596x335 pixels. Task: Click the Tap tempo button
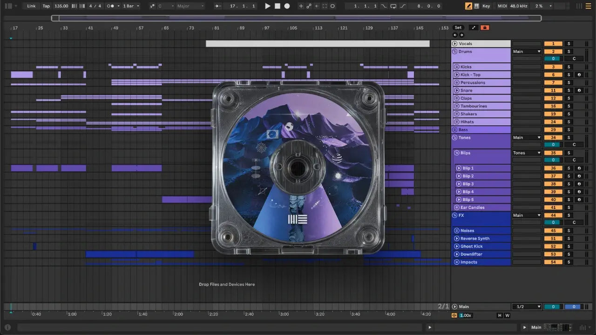coord(46,6)
